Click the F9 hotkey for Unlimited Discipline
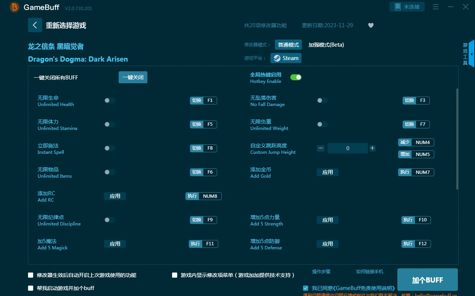 pos(203,220)
